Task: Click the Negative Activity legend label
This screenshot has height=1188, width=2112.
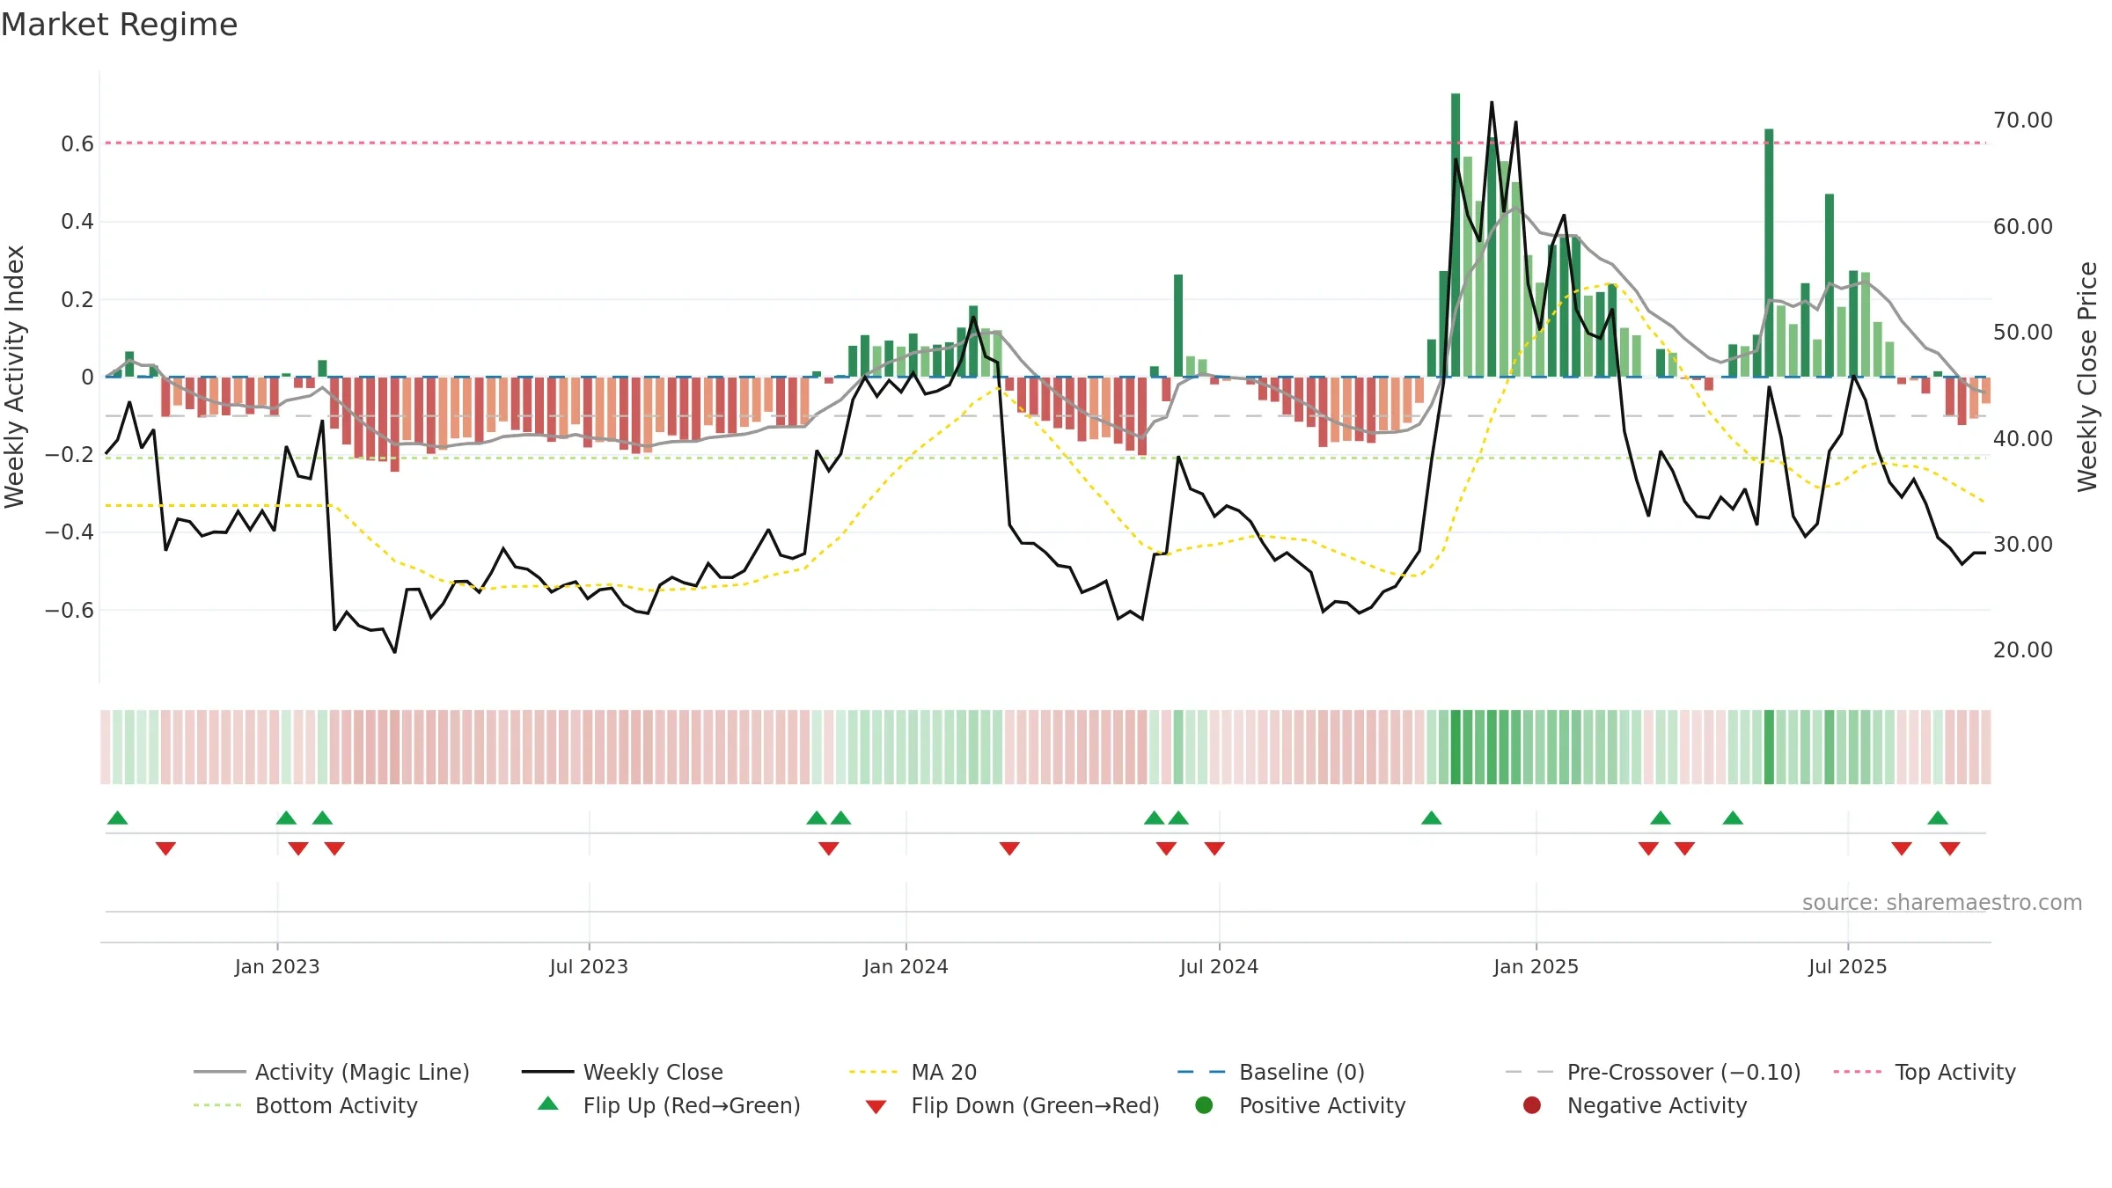Action: click(1656, 1105)
